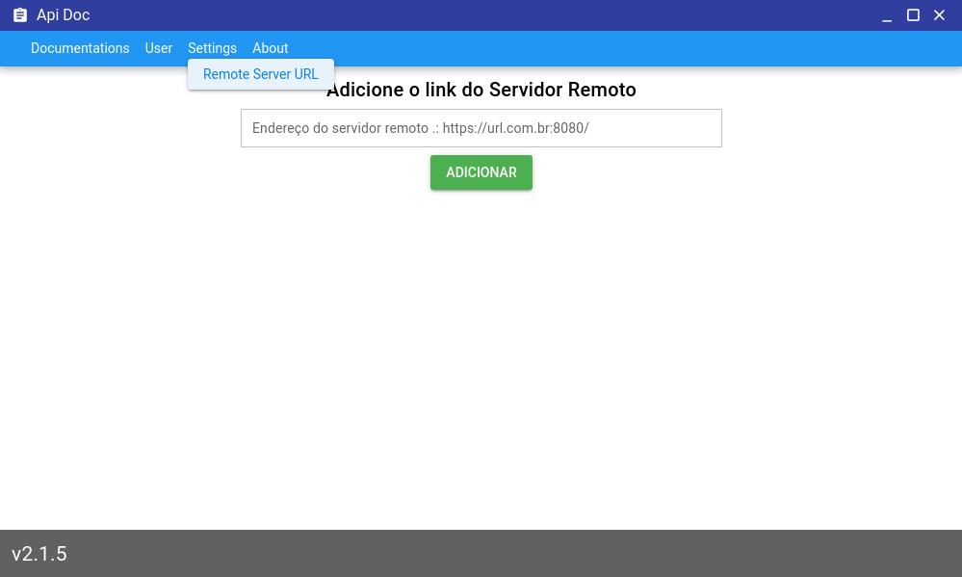Image resolution: width=962 pixels, height=577 pixels.
Task: Click the blue navigation bar area
Action: click(x=578, y=48)
